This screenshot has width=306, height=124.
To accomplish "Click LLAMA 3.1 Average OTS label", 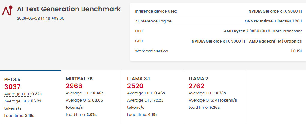I will (x=140, y=100).
